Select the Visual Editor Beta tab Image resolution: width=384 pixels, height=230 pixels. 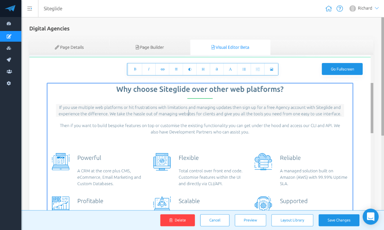click(x=230, y=47)
